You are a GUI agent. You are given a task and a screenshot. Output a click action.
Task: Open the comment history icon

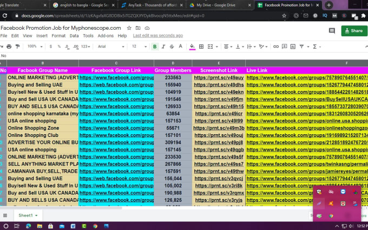pyautogui.click(x=332, y=31)
